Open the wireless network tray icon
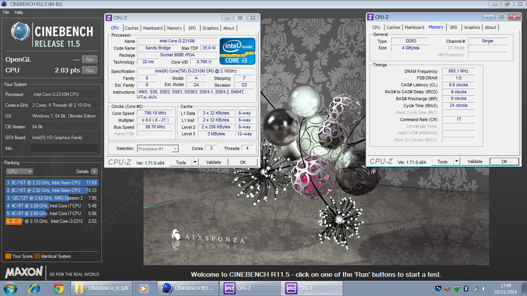Viewport: 527px width, 296px height. coord(457,289)
